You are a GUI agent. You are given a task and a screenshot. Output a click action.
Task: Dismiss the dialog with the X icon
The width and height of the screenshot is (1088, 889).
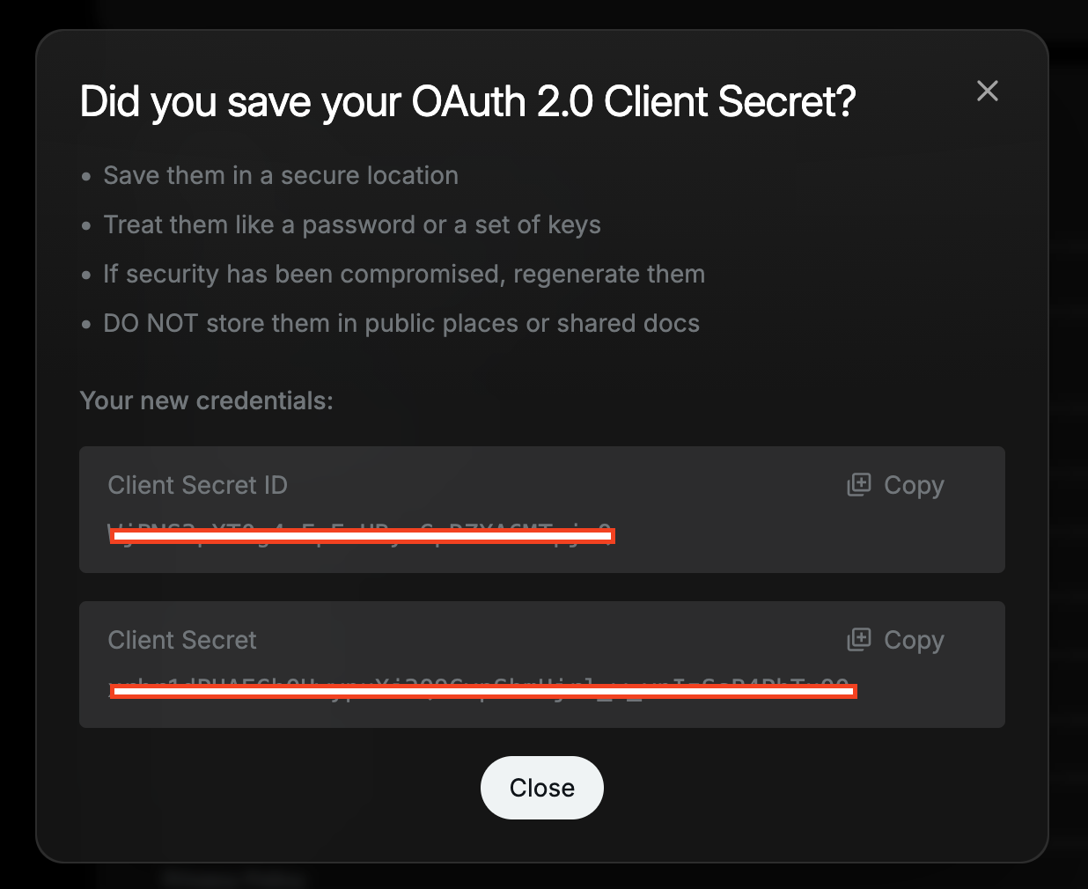(x=987, y=91)
